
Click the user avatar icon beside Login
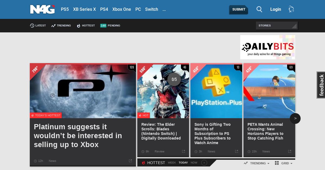(x=291, y=9)
